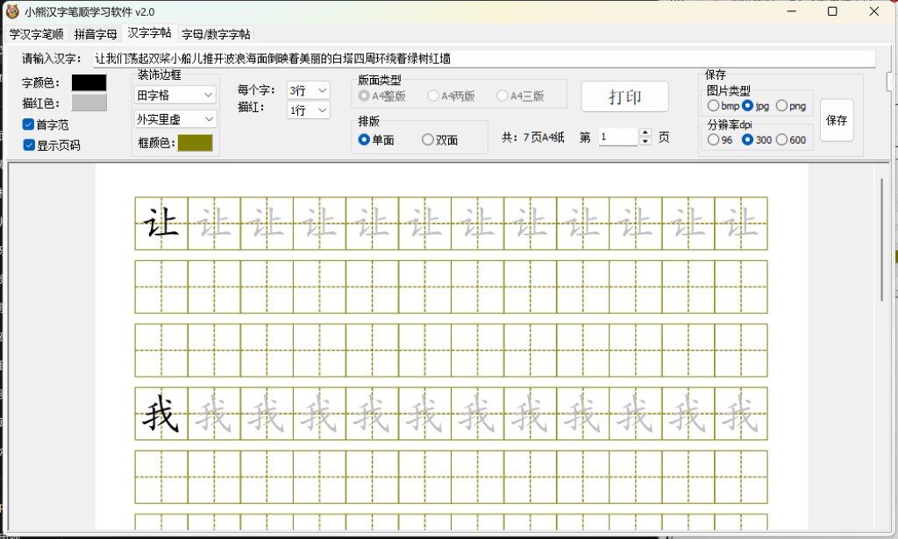Open the 每个字 rows dropdown showing 3行
The width and height of the screenshot is (898, 539).
click(x=306, y=89)
